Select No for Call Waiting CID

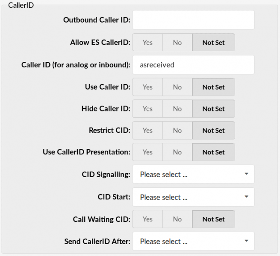[177, 219]
